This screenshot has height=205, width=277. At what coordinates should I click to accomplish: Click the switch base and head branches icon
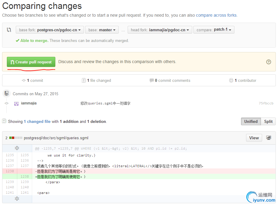[9, 30]
